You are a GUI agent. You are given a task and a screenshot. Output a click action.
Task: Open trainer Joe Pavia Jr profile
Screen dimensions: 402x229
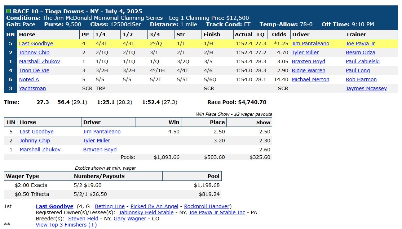pos(360,43)
